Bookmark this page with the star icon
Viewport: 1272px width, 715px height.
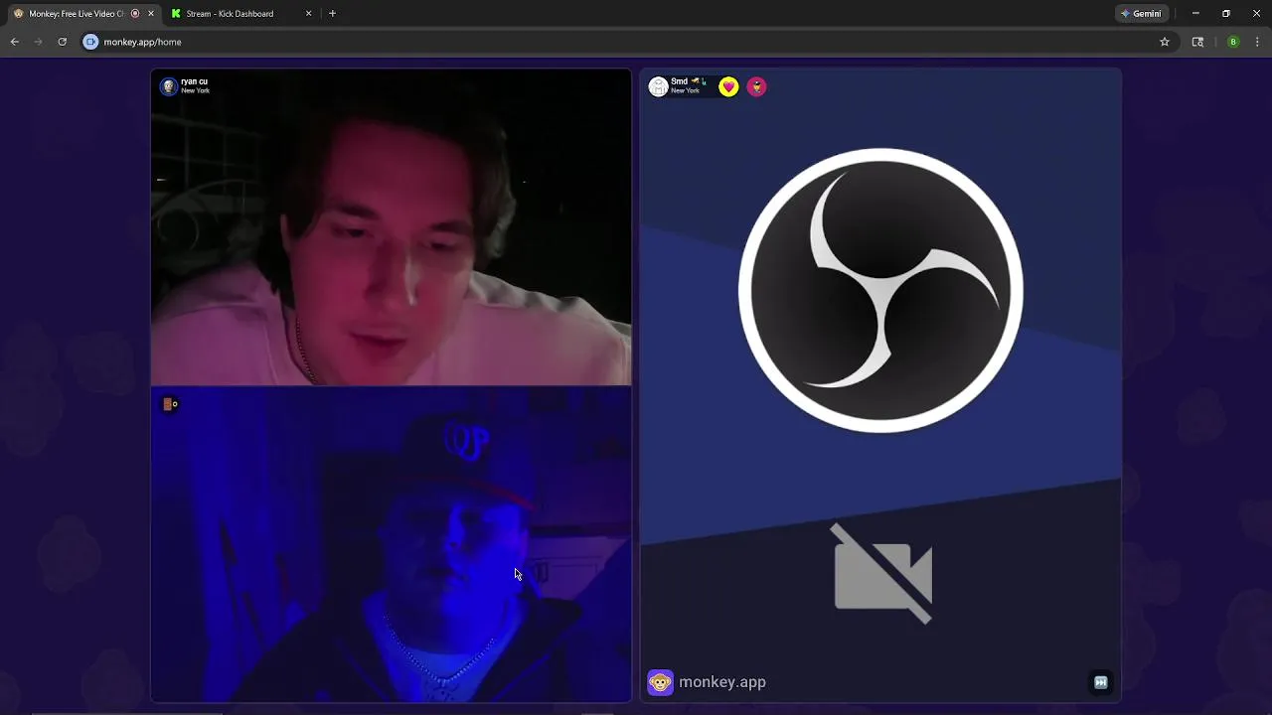(1165, 42)
